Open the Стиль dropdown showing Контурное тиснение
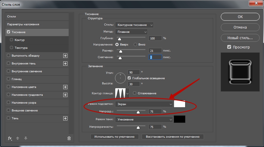 [134, 25]
